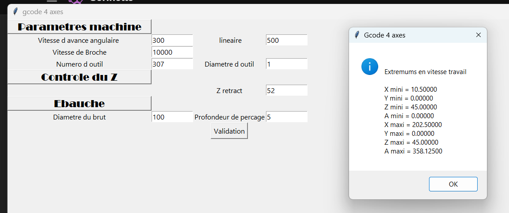The width and height of the screenshot is (509, 213).
Task: Close the Gcode 4 axes dialog
Action: pyautogui.click(x=478, y=35)
